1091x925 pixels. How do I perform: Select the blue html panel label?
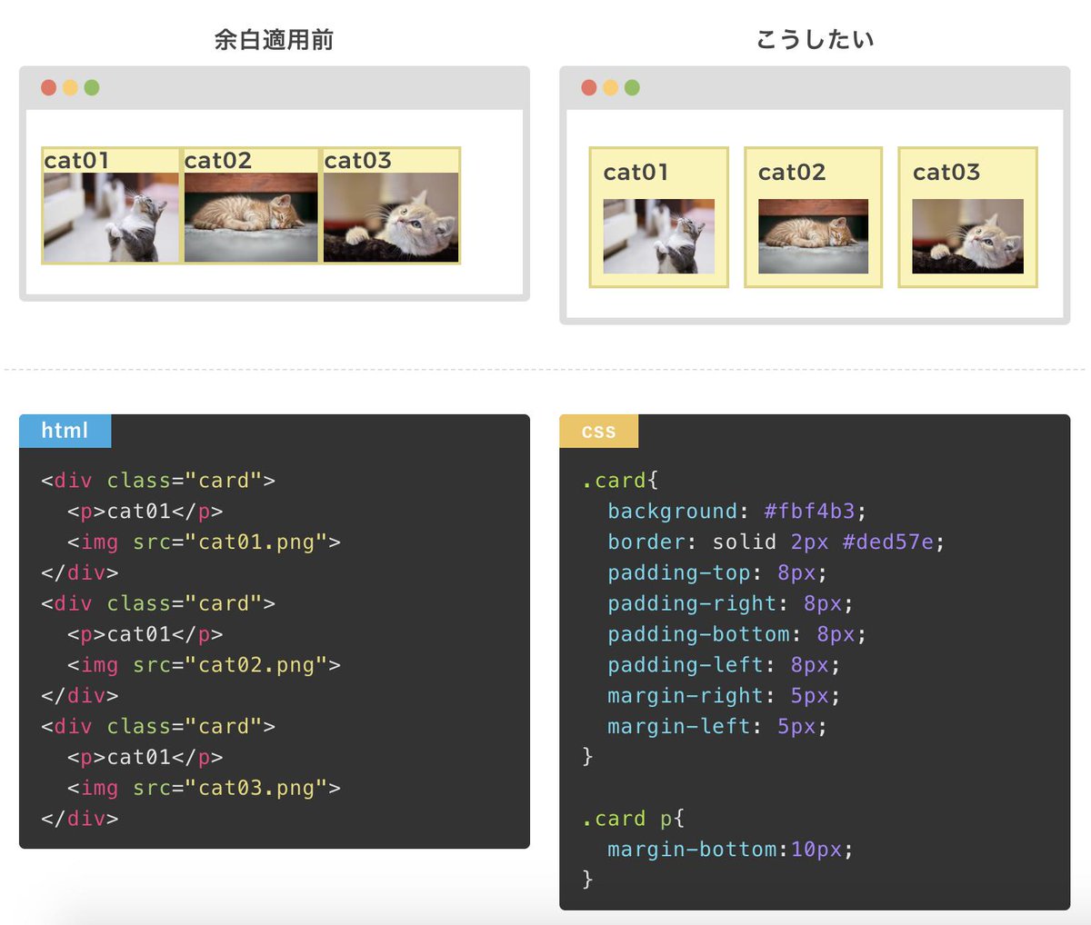click(65, 432)
